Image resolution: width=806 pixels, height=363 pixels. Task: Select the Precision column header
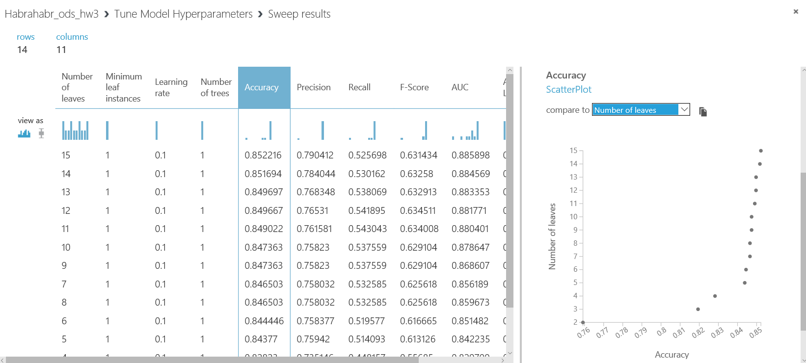(x=314, y=87)
